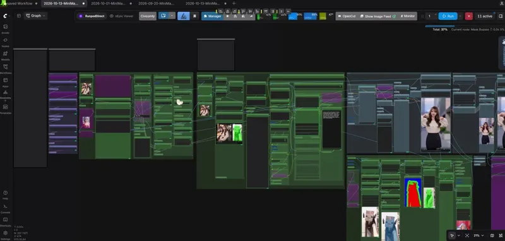Click the OpenCut button
Image resolution: width=505 pixels, height=241 pixels.
point(347,16)
